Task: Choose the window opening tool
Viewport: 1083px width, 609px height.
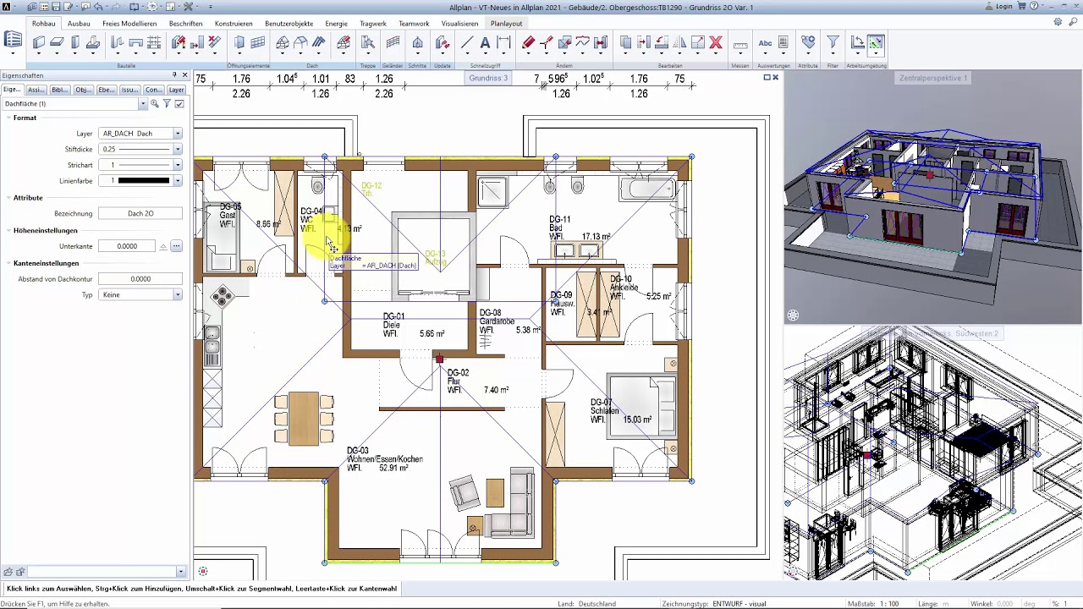Action: (x=239, y=42)
